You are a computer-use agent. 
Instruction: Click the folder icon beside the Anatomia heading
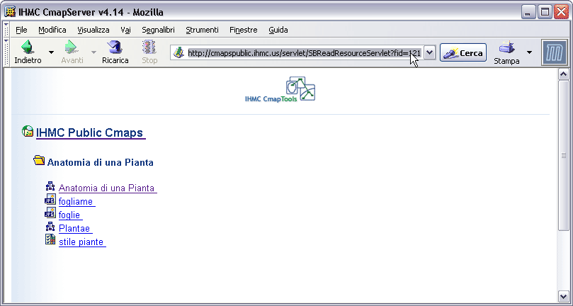coord(39,160)
